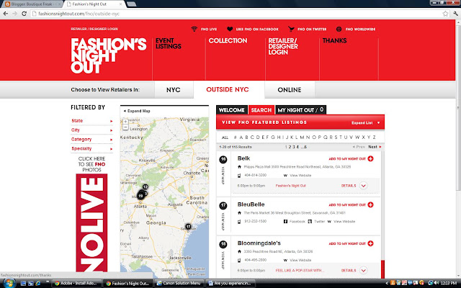Click the FNO on Twitter bird icon
This screenshot has width=461, height=288.
coord(291,29)
